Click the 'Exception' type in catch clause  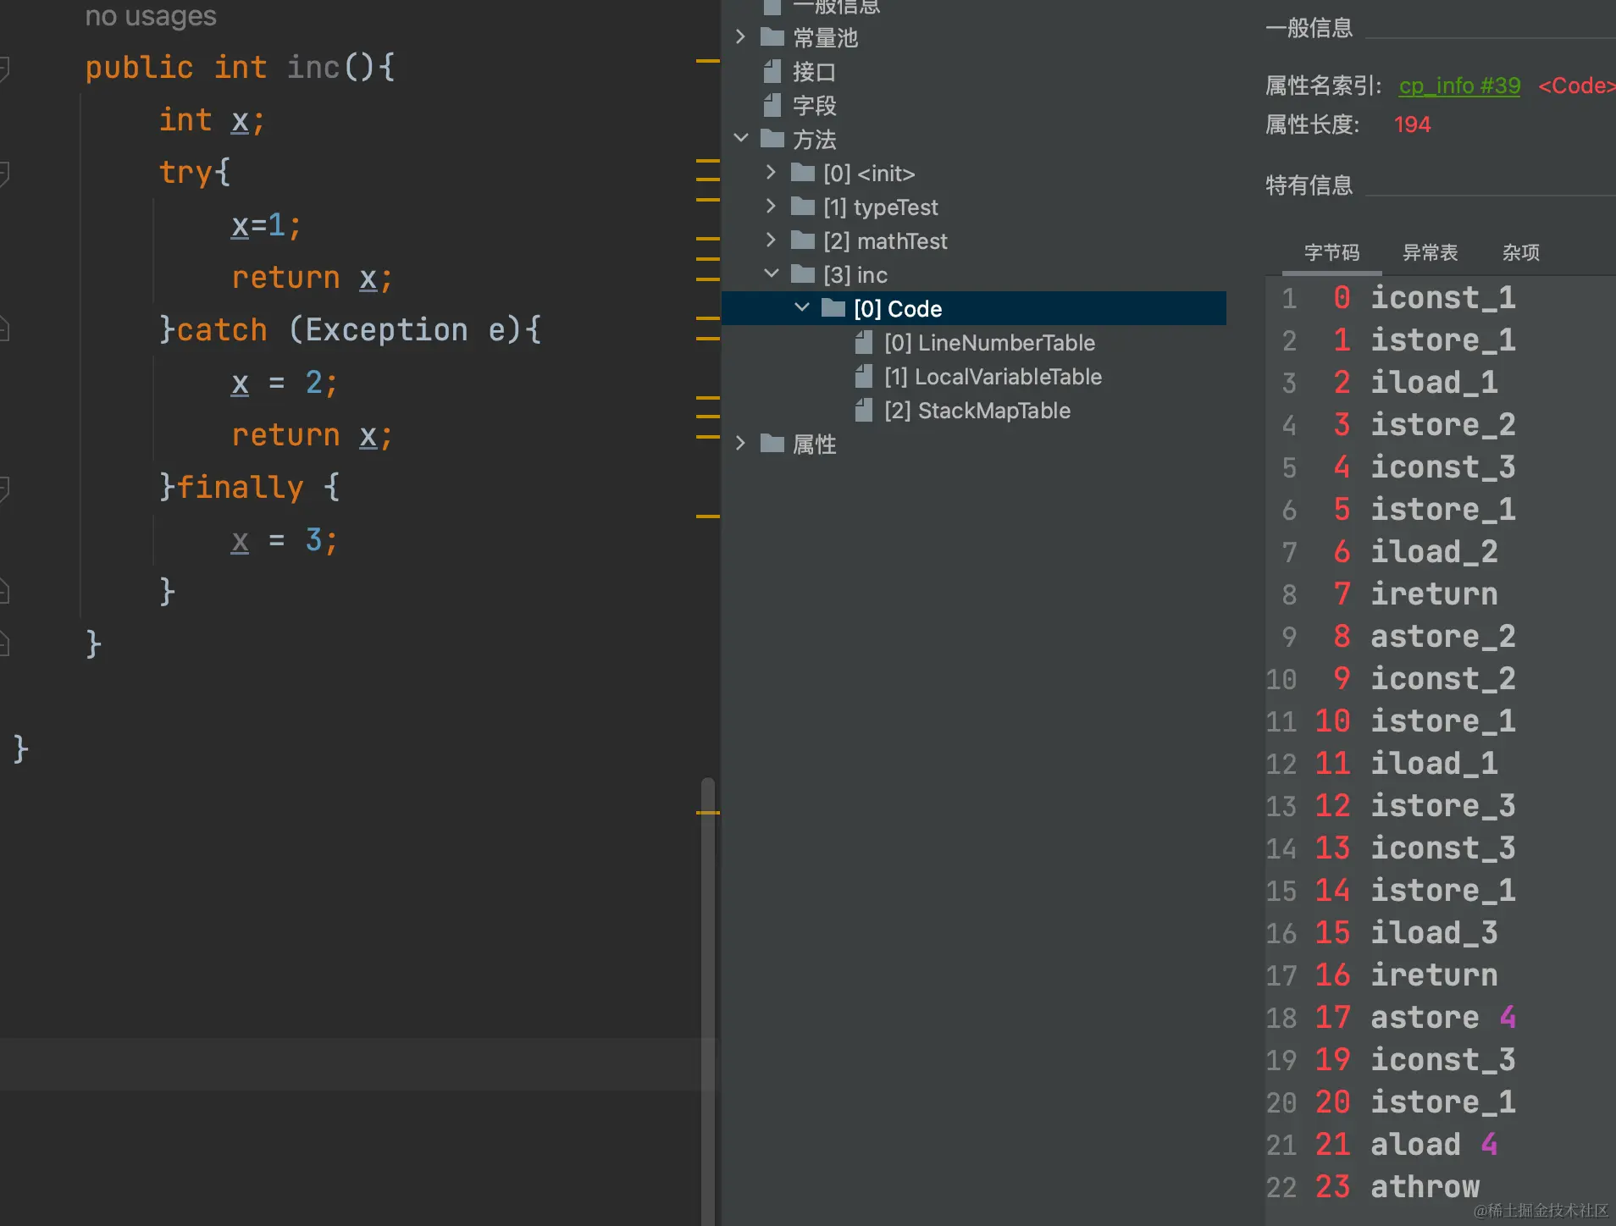point(386,329)
